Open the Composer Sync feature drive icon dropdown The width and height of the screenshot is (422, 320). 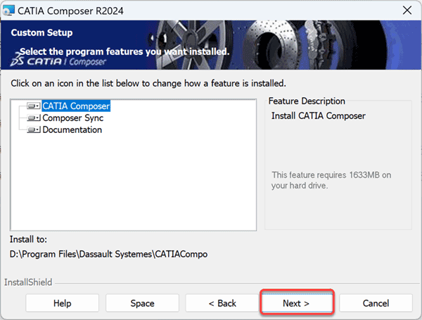pyautogui.click(x=34, y=118)
